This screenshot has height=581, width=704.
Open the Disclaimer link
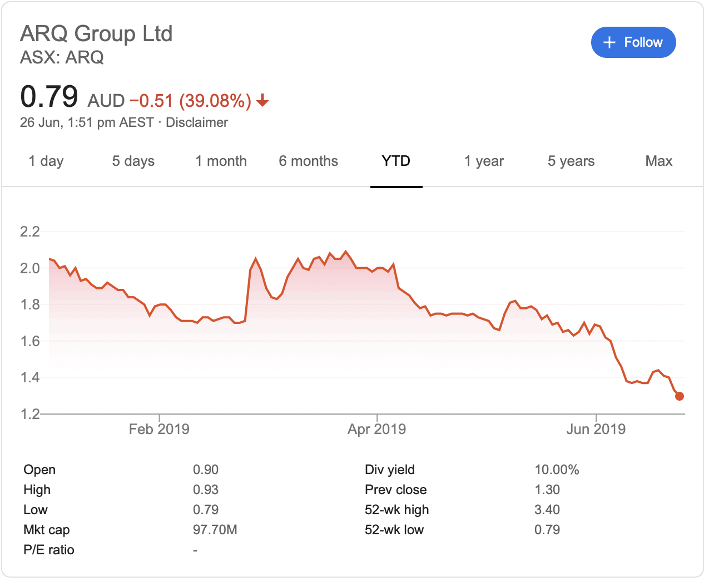197,122
